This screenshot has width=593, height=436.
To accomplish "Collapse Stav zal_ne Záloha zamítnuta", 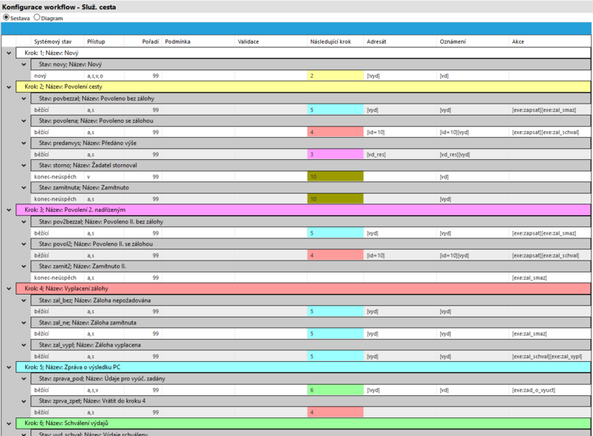I will [x=24, y=323].
